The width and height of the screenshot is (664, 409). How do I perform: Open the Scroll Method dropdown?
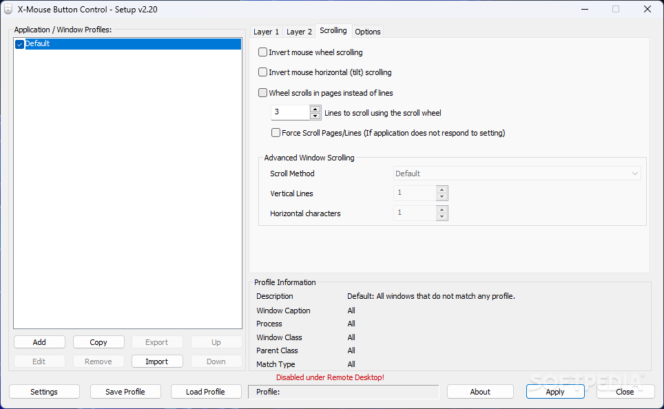pos(517,173)
